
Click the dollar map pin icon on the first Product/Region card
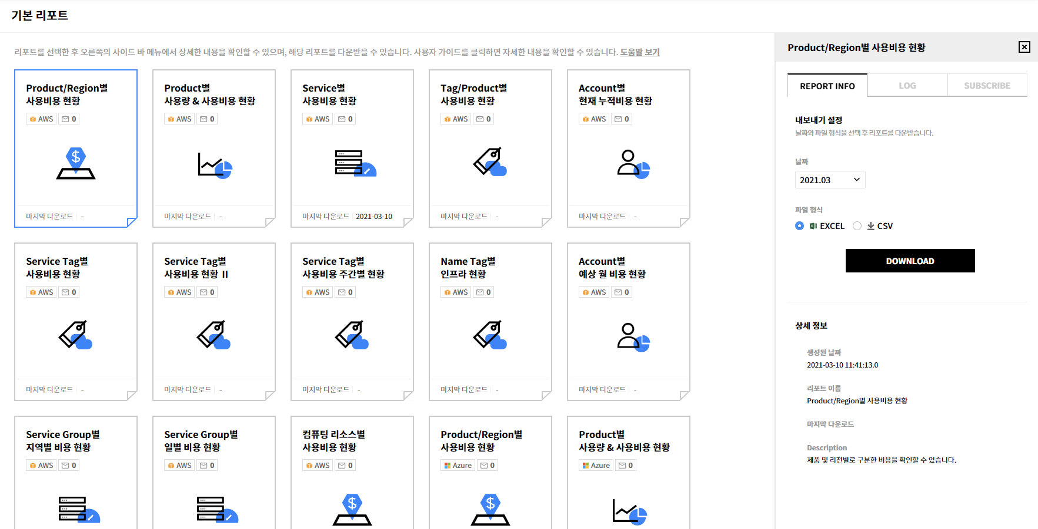pos(76,164)
